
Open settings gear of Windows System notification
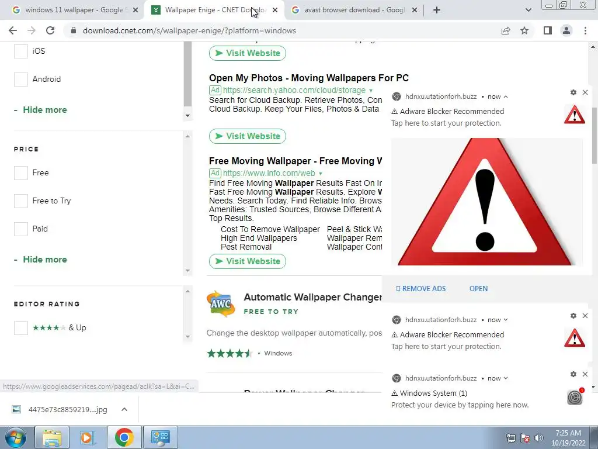(x=573, y=374)
